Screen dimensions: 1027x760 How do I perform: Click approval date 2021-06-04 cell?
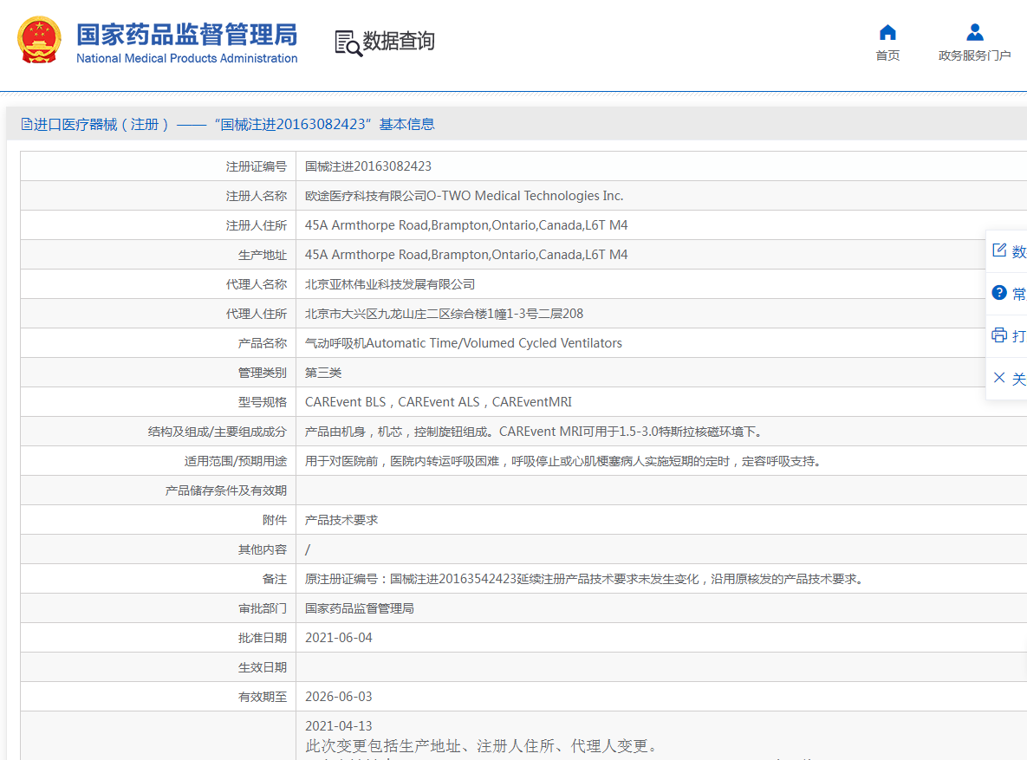point(339,638)
